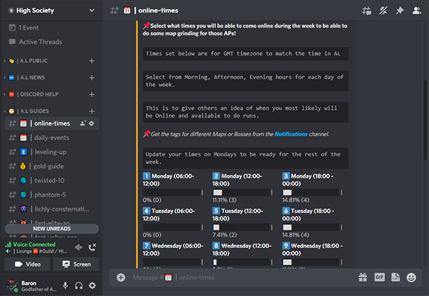Click chat area vertical scrollbar

[425, 120]
